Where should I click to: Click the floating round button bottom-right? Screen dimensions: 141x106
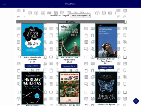pos(136,101)
